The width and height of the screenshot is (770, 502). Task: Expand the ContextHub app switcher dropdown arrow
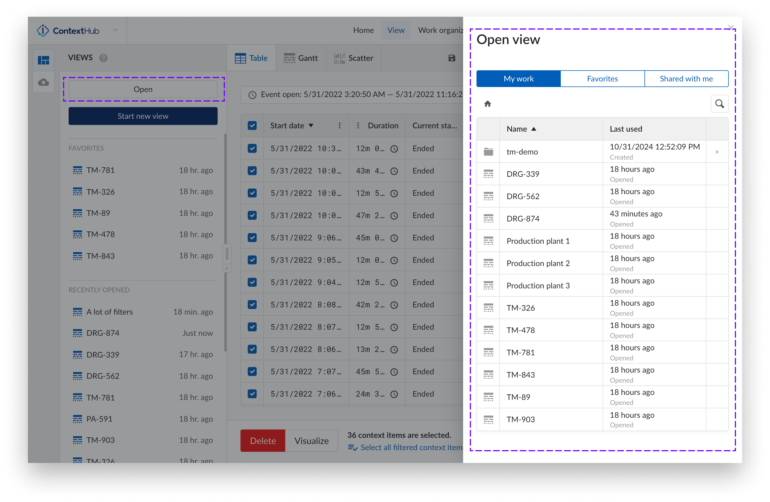[x=116, y=30]
